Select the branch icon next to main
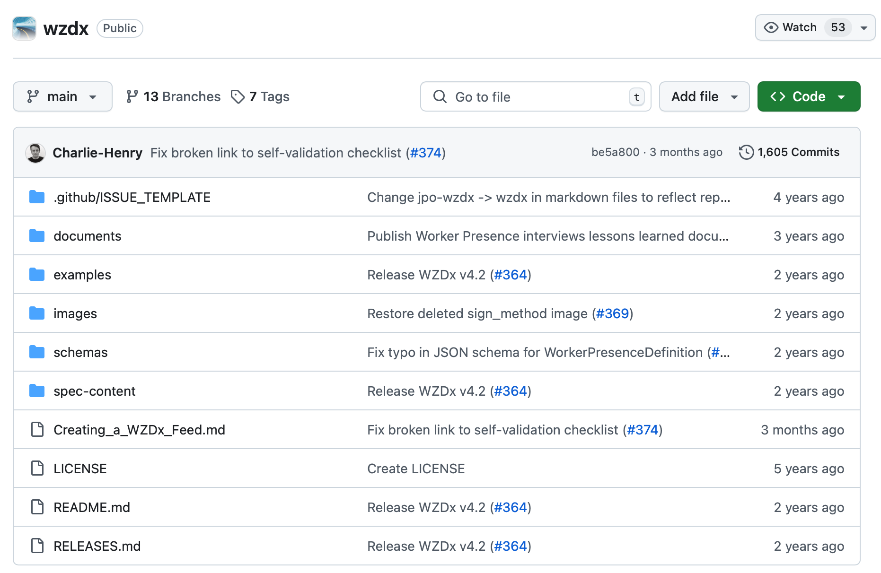881x573 pixels. pyautogui.click(x=32, y=96)
